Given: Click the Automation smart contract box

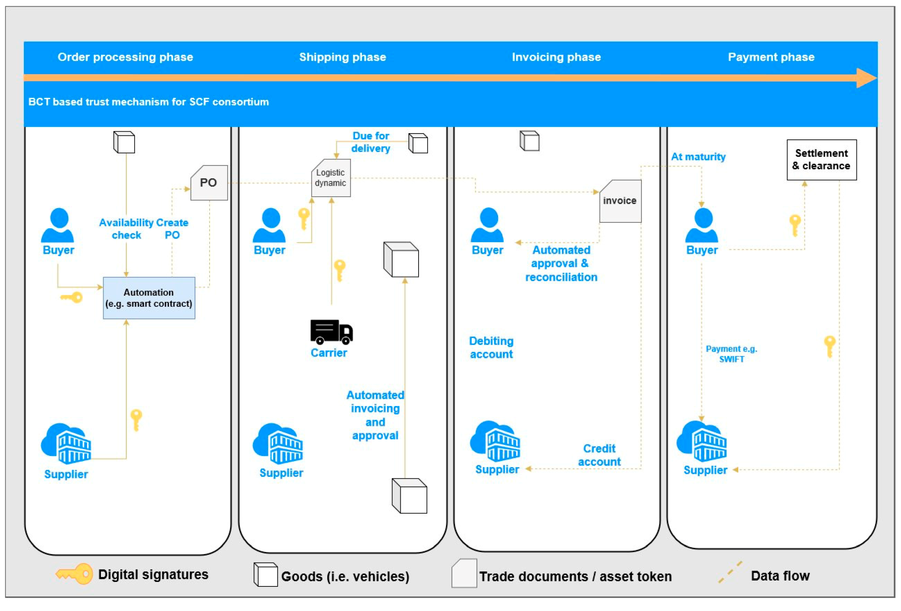Looking at the screenshot, I should 149,298.
